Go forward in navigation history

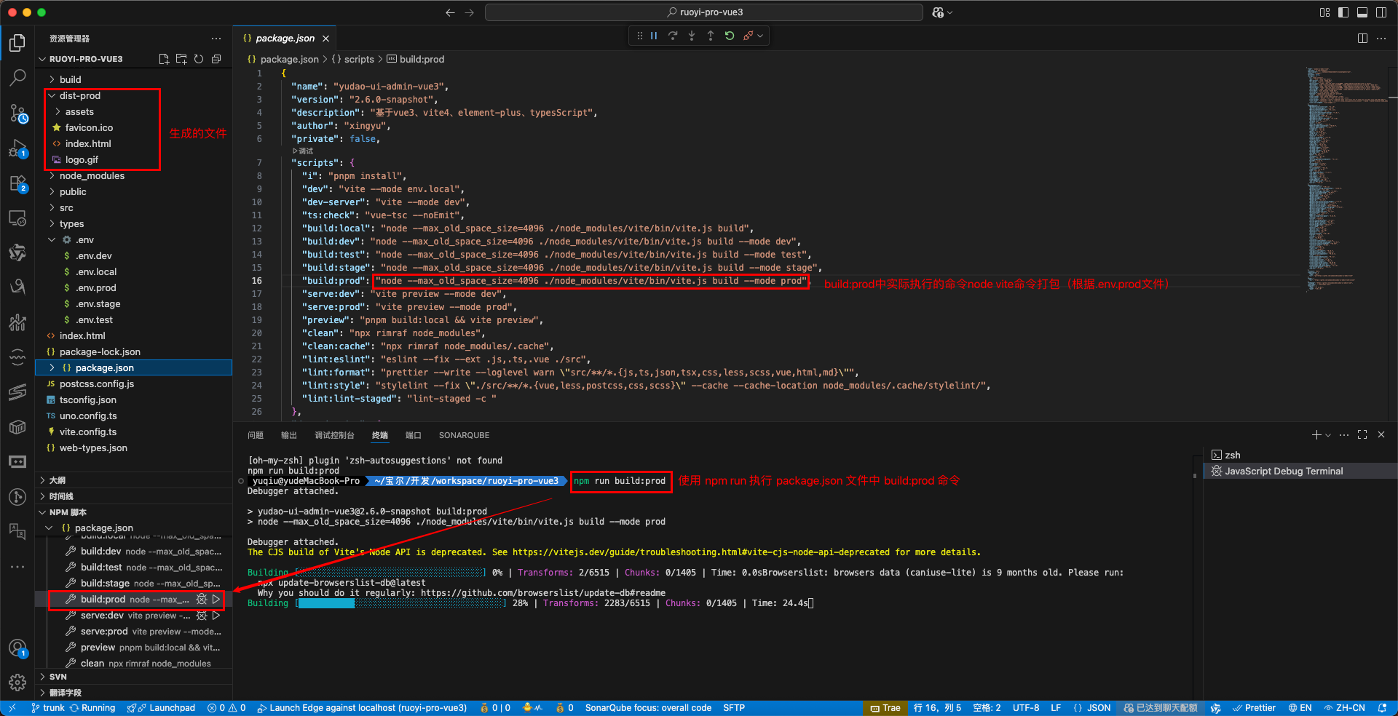click(470, 12)
